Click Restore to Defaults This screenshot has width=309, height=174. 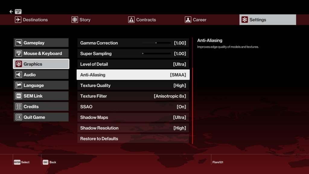(133, 139)
